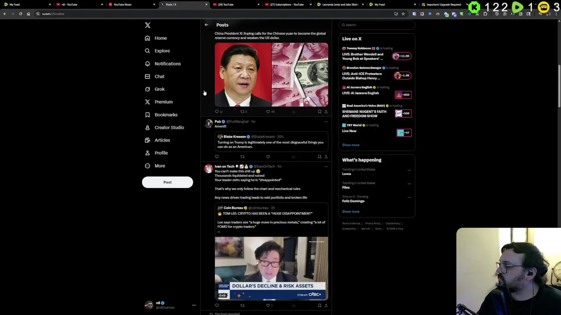Open the account switcher menu beside n8

[194, 305]
